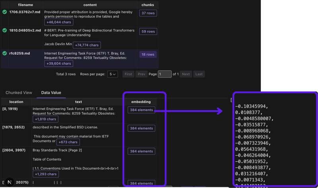This screenshot has width=318, height=188.
Task: Click green check icon for 1706.03762v7.md
Action: point(4,12)
